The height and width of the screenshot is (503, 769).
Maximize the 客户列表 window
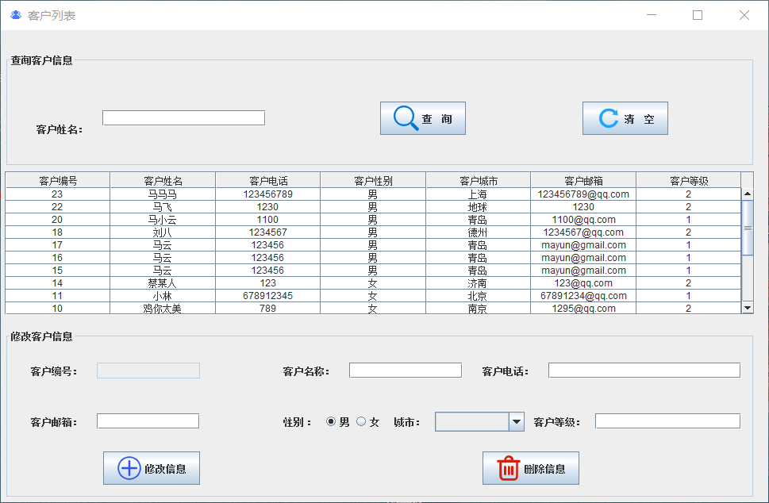coord(698,15)
